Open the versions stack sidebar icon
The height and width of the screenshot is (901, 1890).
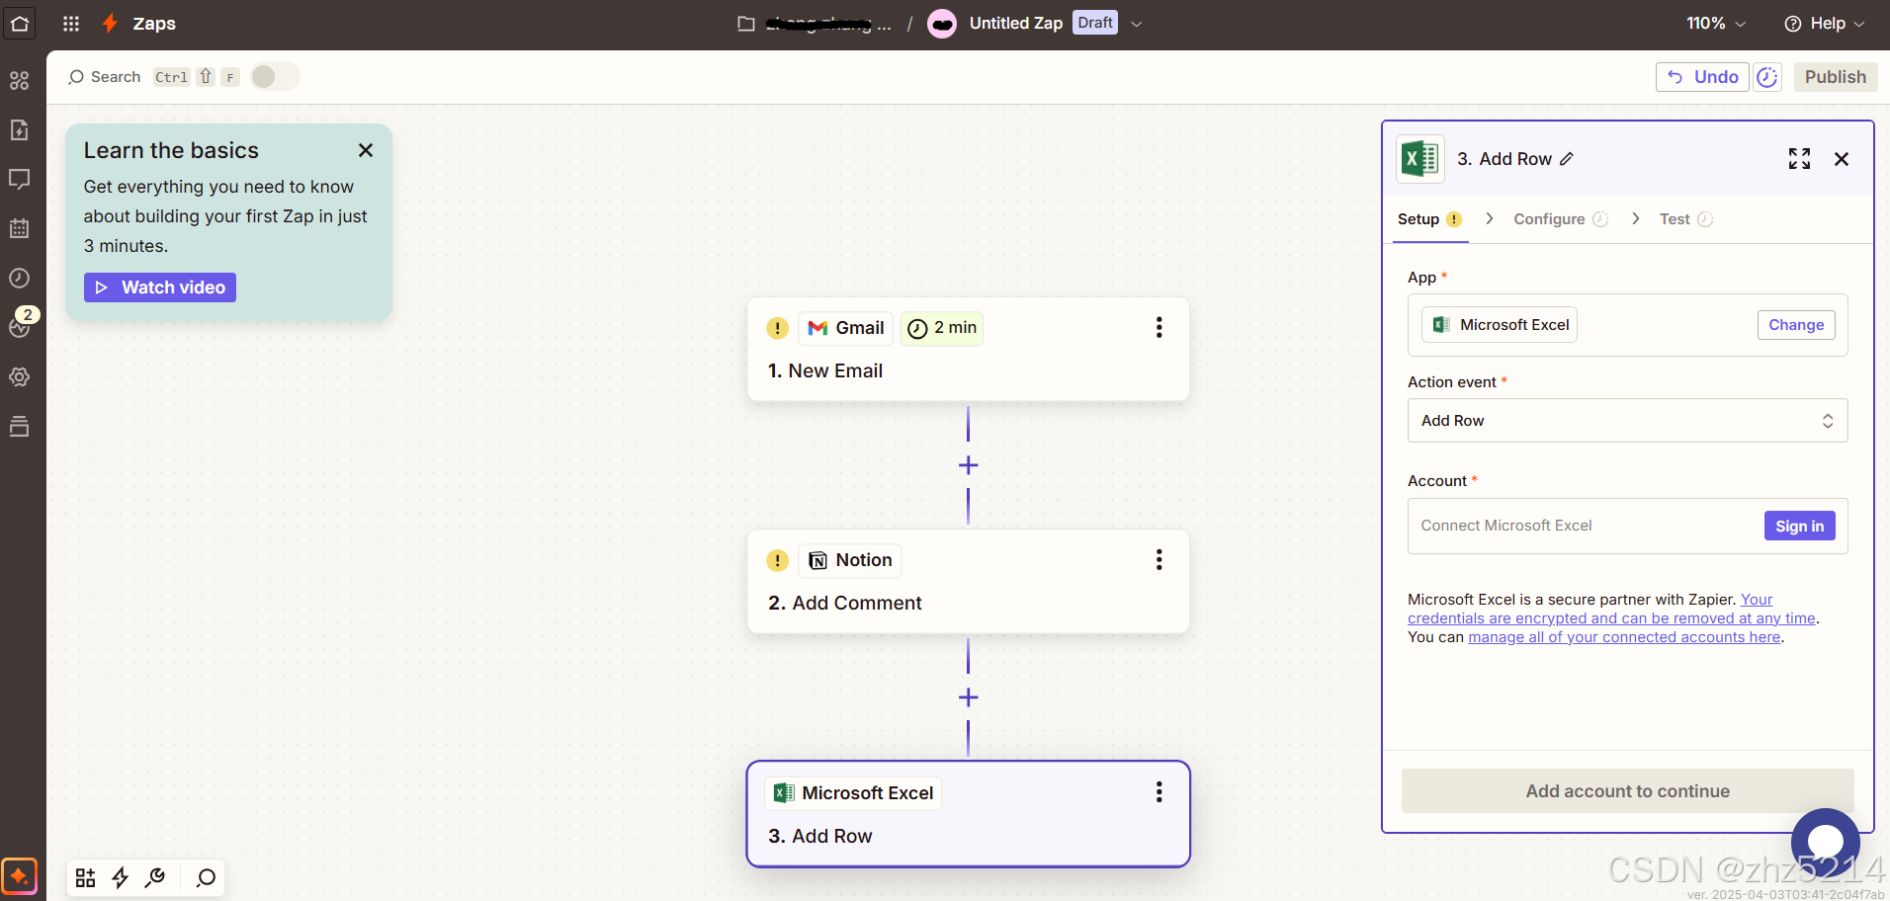[20, 426]
